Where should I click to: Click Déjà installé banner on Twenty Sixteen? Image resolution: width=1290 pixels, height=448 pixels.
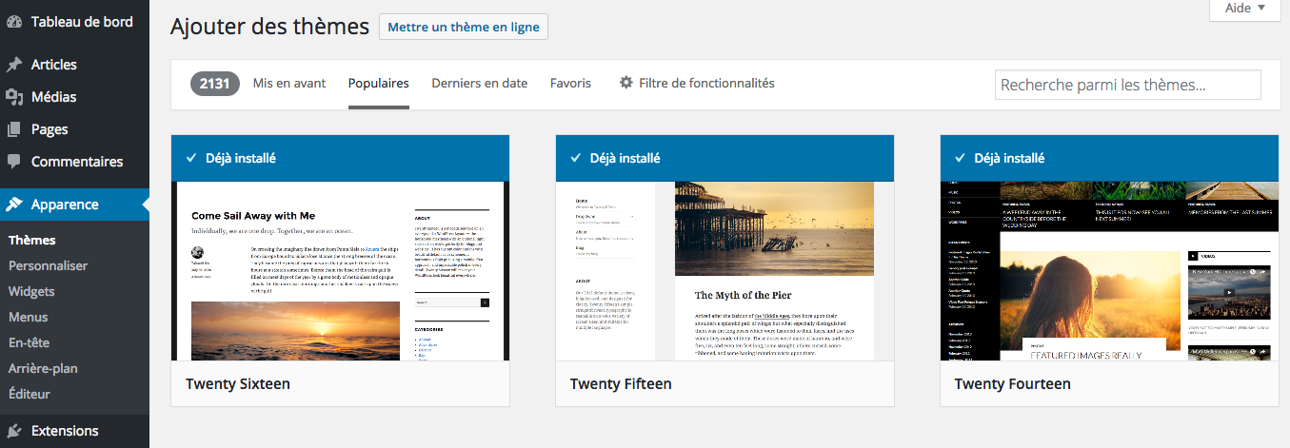340,158
